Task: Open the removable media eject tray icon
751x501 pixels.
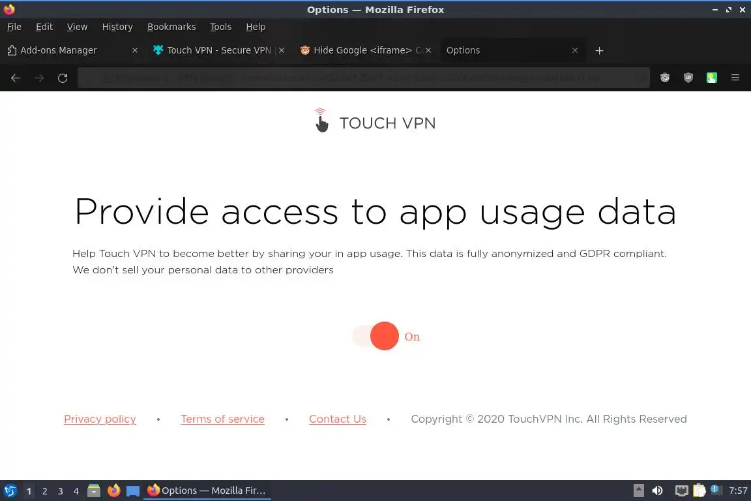Action: tap(638, 491)
